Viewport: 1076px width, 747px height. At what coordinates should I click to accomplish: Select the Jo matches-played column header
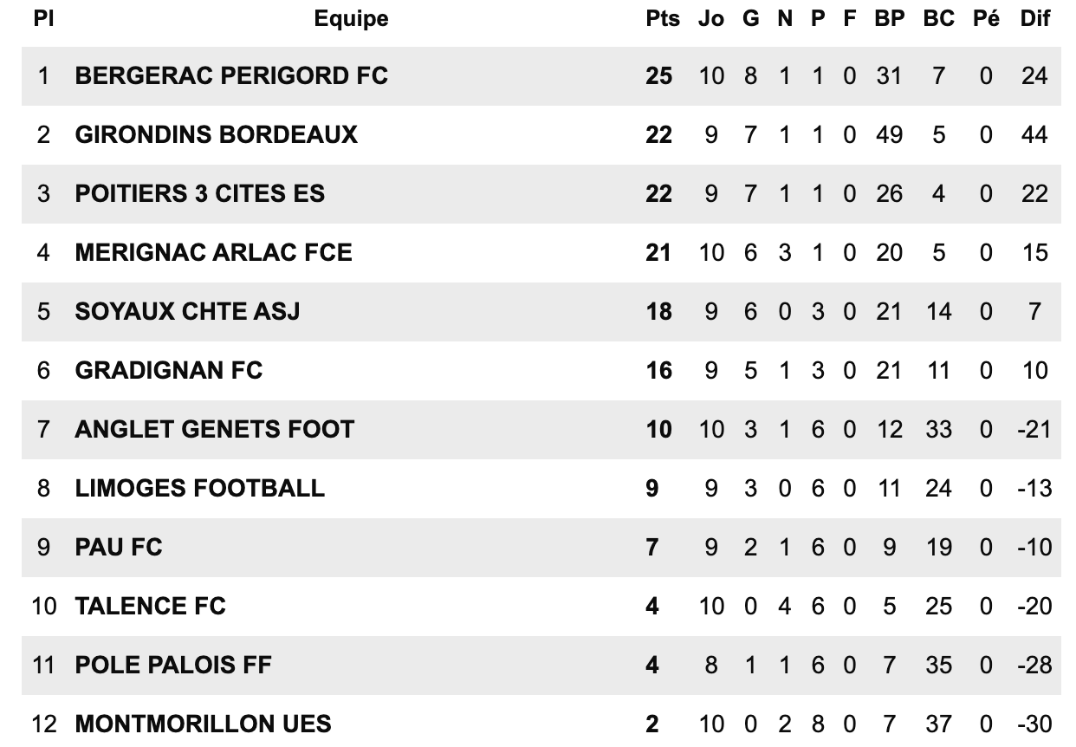point(710,19)
